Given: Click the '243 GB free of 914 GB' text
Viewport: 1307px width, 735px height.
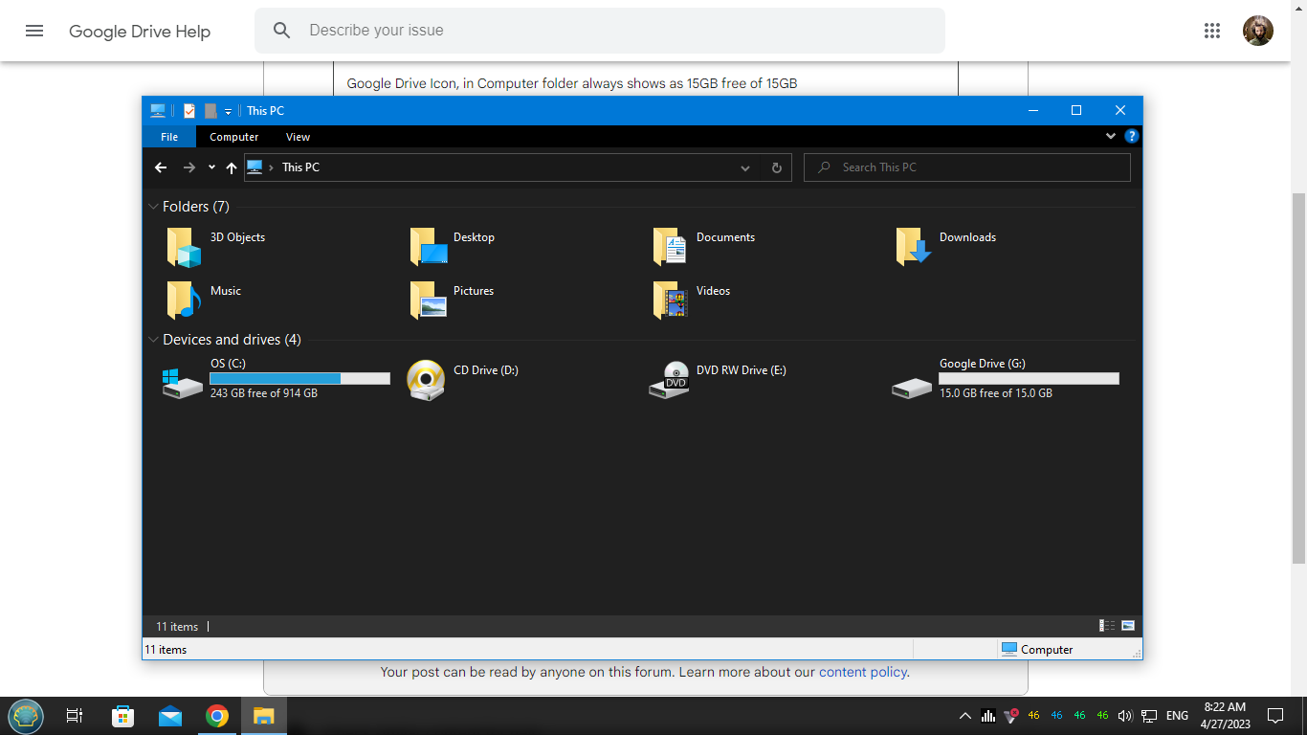Looking at the screenshot, I should coord(264,393).
